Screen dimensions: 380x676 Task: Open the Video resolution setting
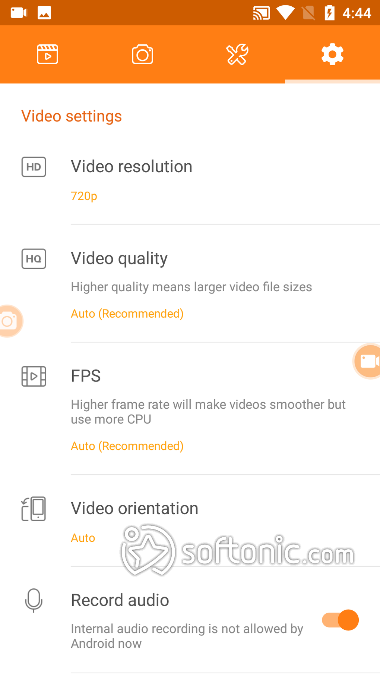click(132, 167)
